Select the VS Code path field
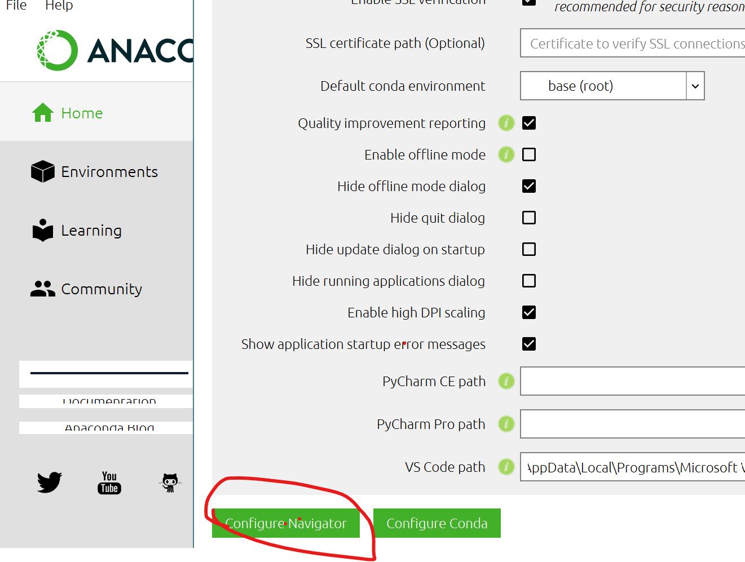The height and width of the screenshot is (562, 745). 633,467
